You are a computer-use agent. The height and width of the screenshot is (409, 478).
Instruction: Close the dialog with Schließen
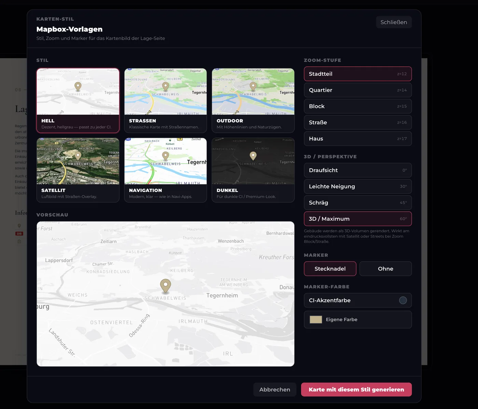[x=394, y=22]
